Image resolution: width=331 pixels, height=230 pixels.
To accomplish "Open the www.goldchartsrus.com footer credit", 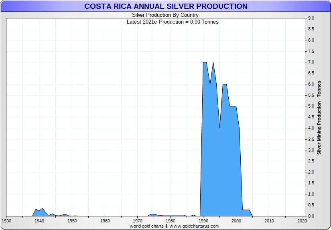I will [x=194, y=226].
